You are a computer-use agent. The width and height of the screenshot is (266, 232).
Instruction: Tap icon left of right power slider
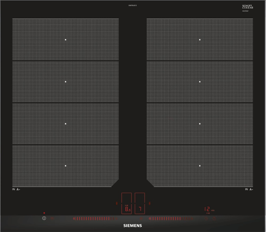coord(141,218)
